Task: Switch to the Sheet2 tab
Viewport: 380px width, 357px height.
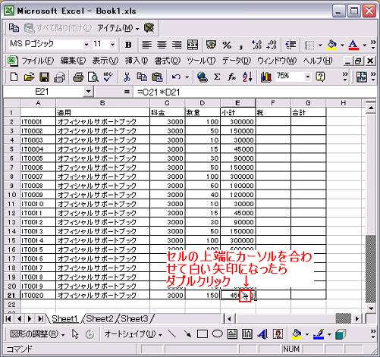Action: pyautogui.click(x=99, y=318)
